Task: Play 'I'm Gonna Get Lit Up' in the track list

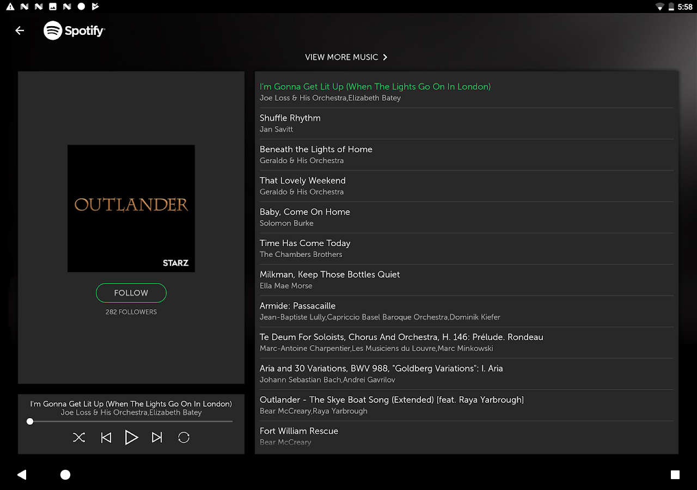Action: [x=467, y=92]
